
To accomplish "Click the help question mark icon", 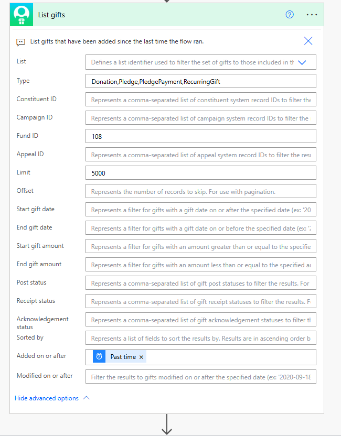I will coord(290,15).
